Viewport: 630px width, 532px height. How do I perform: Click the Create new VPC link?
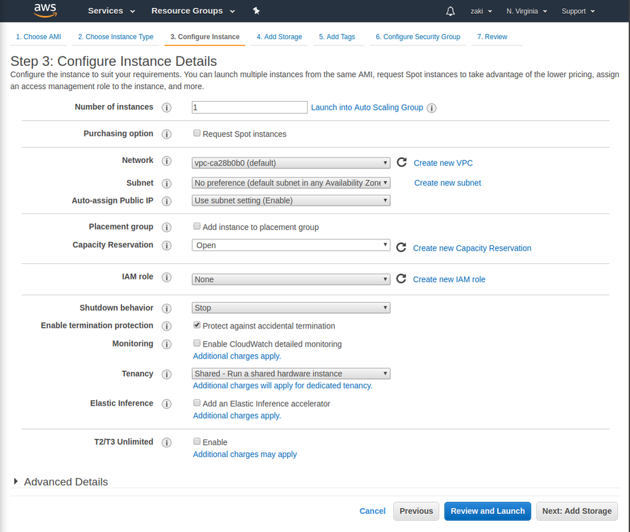pyautogui.click(x=443, y=163)
